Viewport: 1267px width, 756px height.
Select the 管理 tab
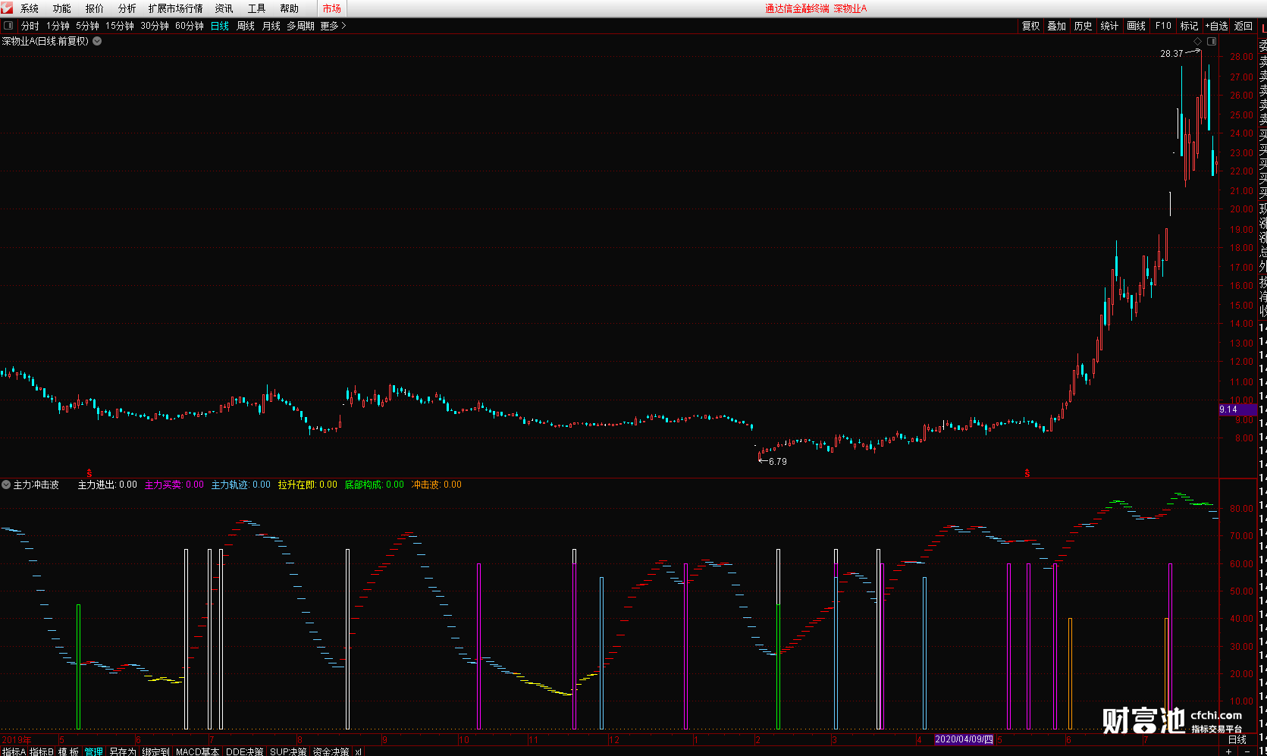94,751
